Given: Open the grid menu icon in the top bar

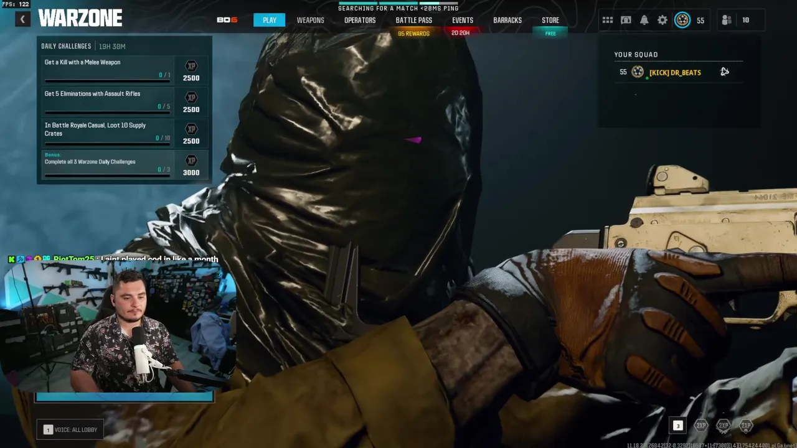Looking at the screenshot, I should (x=608, y=20).
